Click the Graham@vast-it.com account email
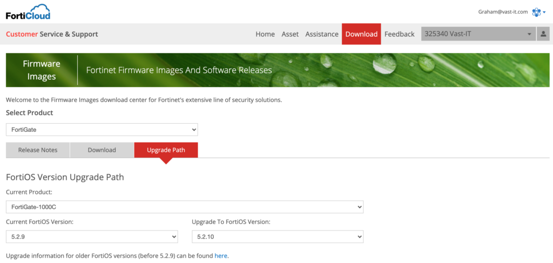This screenshot has height=263, width=553. (x=503, y=12)
